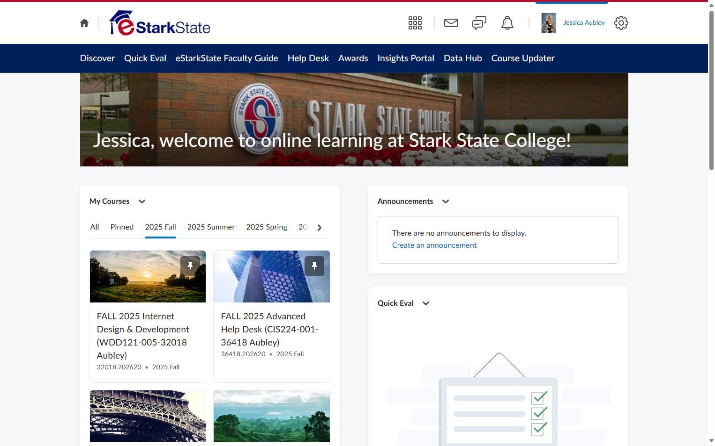
Task: Open Course Updater in the navbar
Action: coord(523,58)
